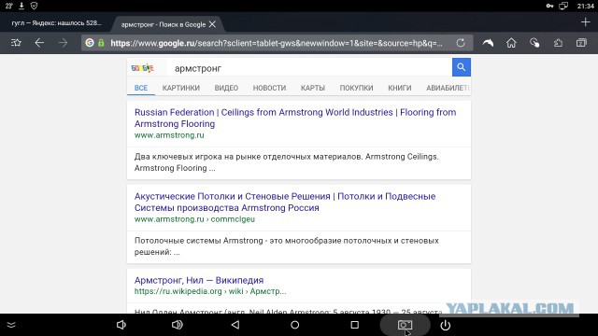
Task: Switch to the КАРТИНКИ tab
Action: [180, 88]
